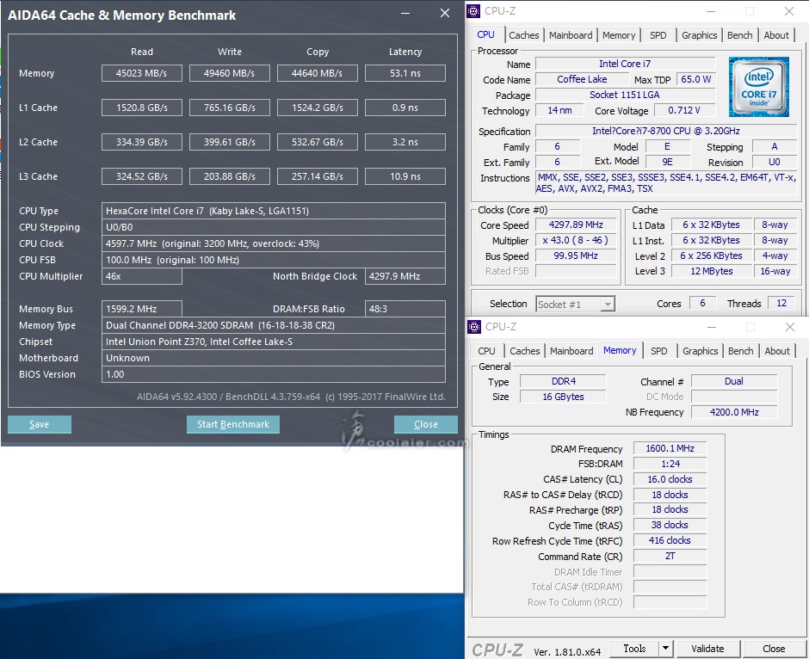Click the DRAM:FSB Ratio value 48:3
Viewport: 809px width, 659px height.
405,309
